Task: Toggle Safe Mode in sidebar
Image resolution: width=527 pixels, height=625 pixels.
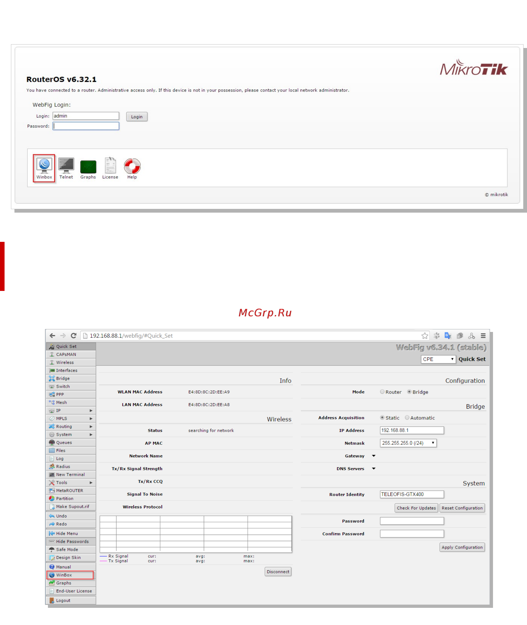Action: pyautogui.click(x=71, y=550)
